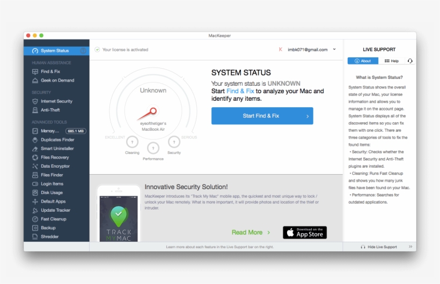
Task: Open Fast Cleanup icon
Action: click(x=35, y=219)
